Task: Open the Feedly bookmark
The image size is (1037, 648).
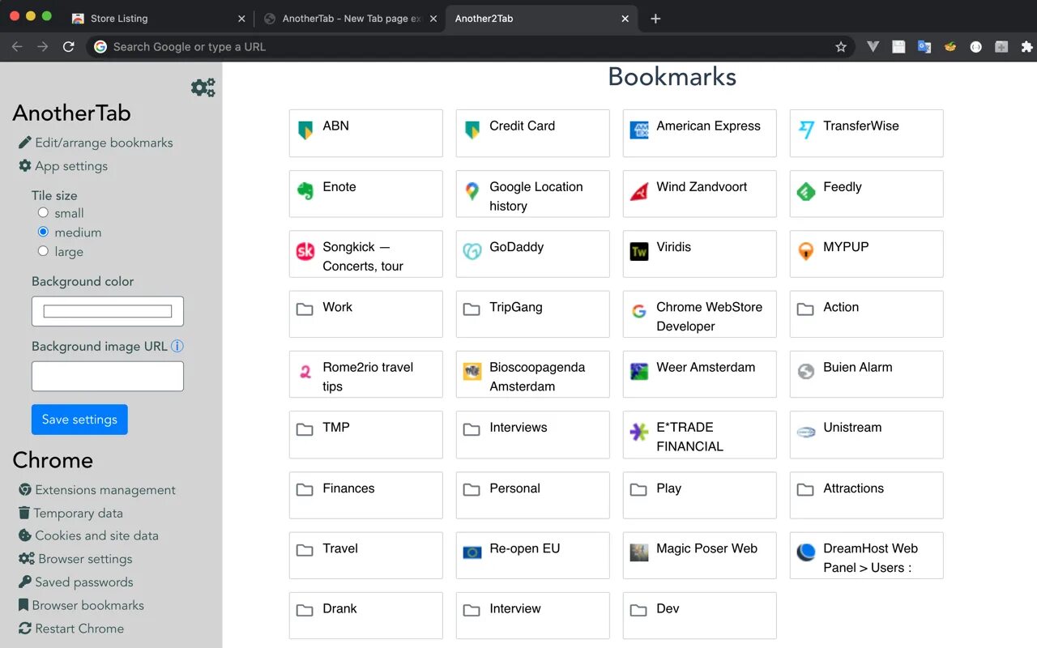Action: coord(867,194)
